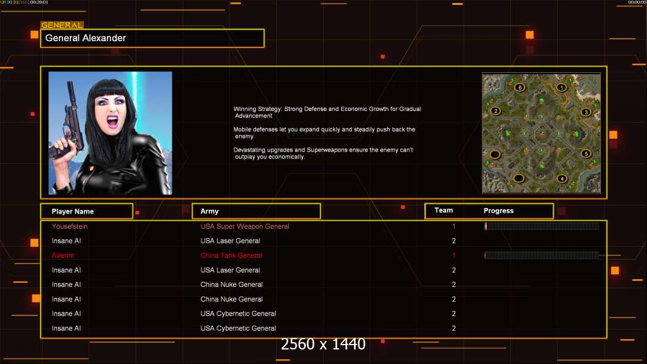Screen dimensions: 647x364
Task: Click the General Alexander name box
Action: pyautogui.click(x=152, y=38)
